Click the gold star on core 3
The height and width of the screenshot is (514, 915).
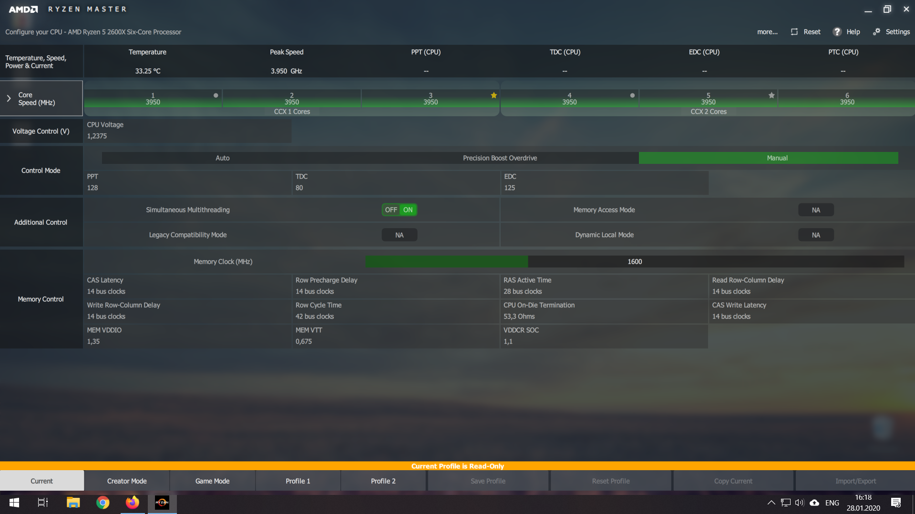(x=493, y=95)
